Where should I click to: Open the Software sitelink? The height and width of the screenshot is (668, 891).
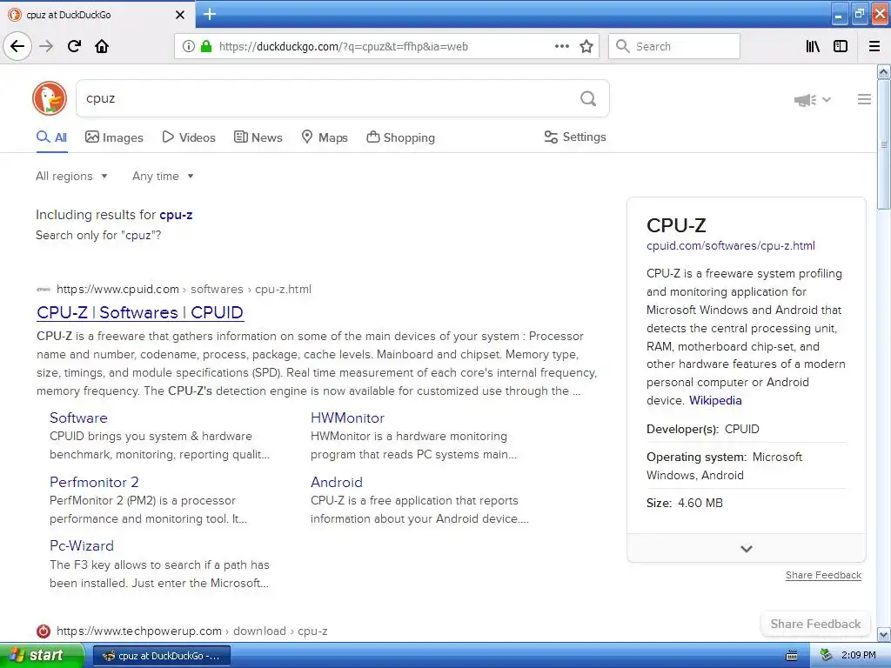(78, 418)
